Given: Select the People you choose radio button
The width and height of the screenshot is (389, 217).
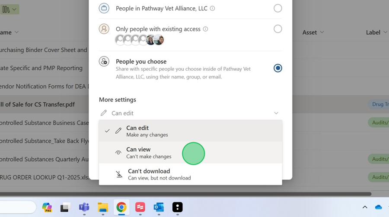Looking at the screenshot, I should point(277,68).
